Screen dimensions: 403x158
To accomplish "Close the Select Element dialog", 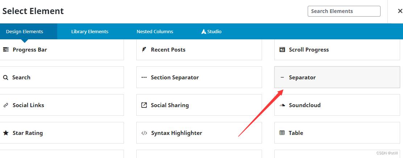I will pyautogui.click(x=400, y=11).
